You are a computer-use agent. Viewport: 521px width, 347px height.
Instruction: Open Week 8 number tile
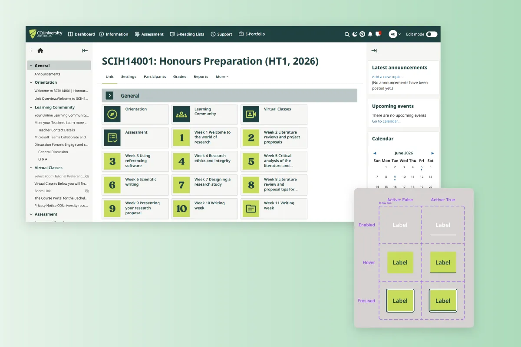tap(251, 185)
